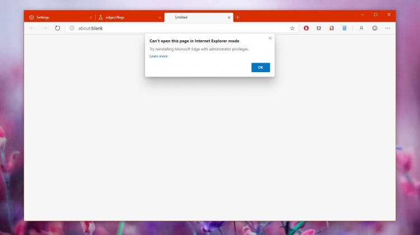Close the edge://flags tab

pyautogui.click(x=160, y=17)
